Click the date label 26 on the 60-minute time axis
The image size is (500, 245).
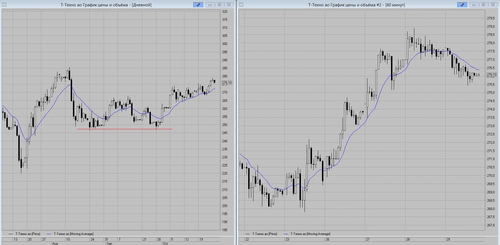click(x=328, y=239)
